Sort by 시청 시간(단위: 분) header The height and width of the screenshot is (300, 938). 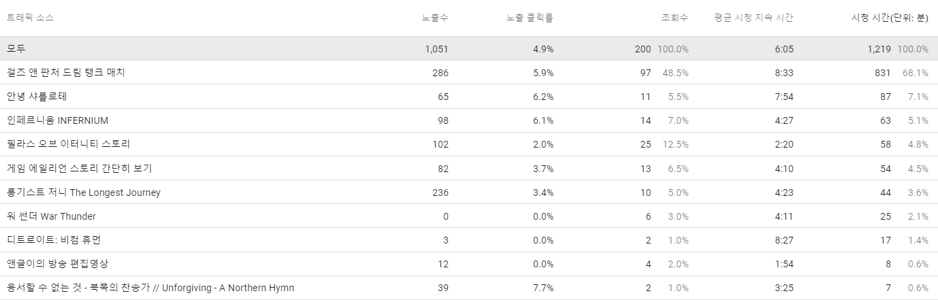(x=885, y=18)
